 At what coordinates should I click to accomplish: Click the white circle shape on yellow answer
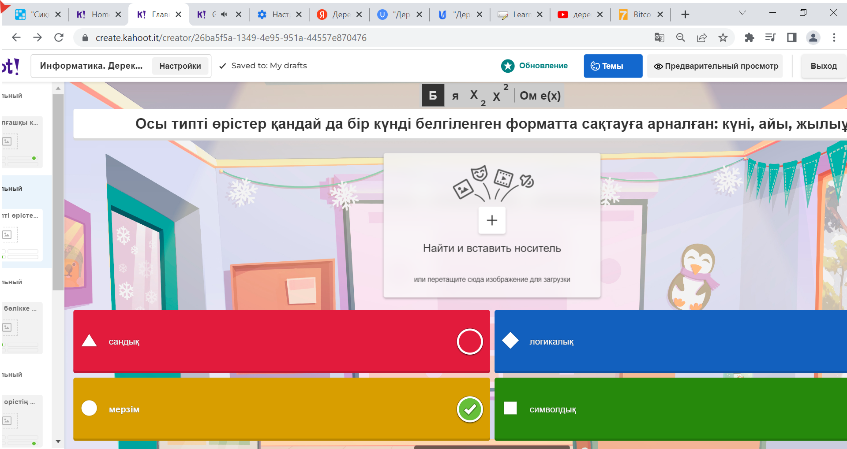coord(89,408)
